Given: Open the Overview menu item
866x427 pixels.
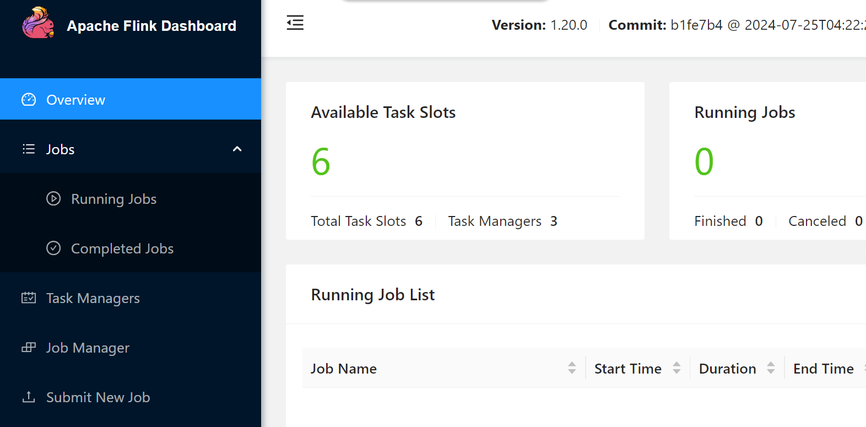Looking at the screenshot, I should (x=131, y=99).
